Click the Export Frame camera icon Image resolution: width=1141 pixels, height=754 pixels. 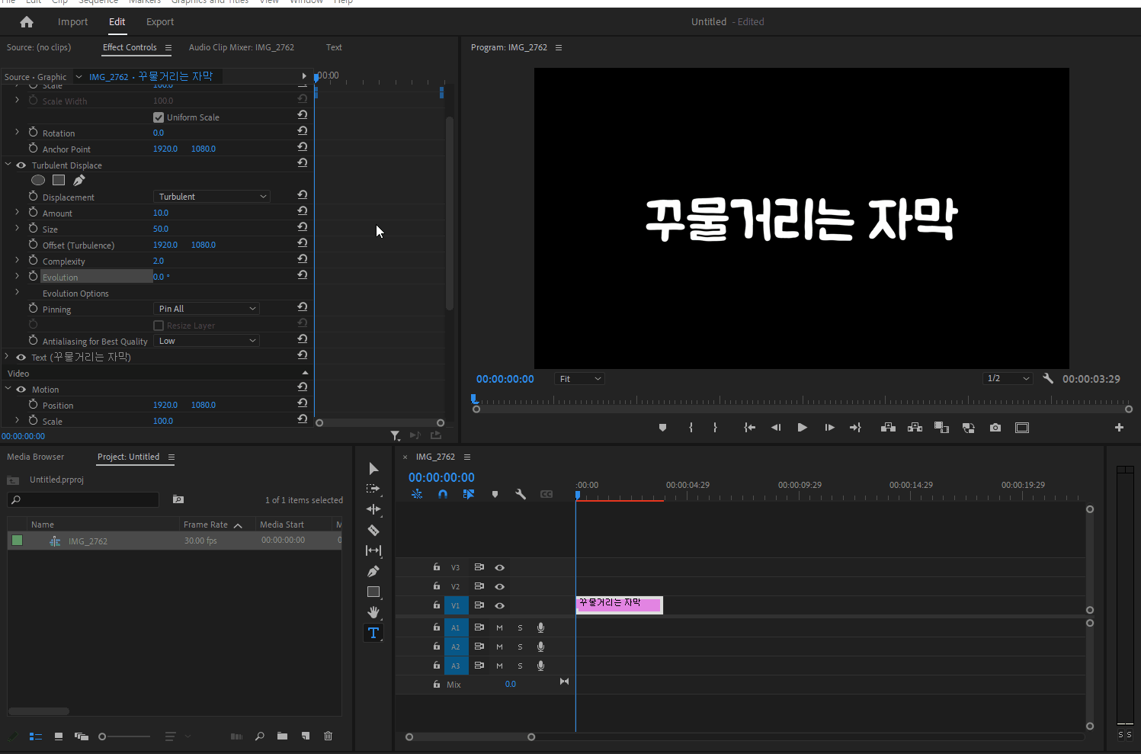995,428
